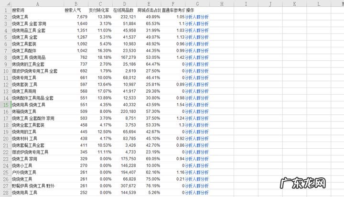Select the cell containing 25.81%
This screenshot has height=197, width=344.
pos(149,85)
